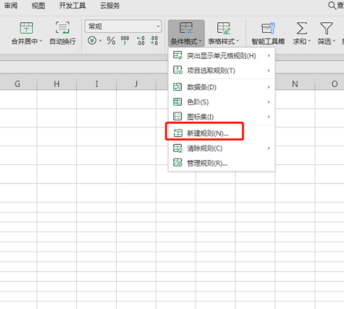This screenshot has height=309, width=344.
Task: Expand arrow beside 数据条(D)
Action: point(268,87)
